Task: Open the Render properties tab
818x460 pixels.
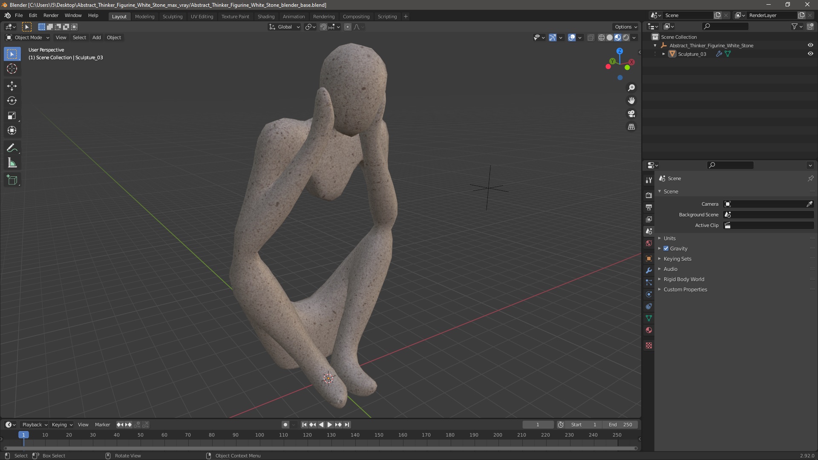Action: click(649, 195)
